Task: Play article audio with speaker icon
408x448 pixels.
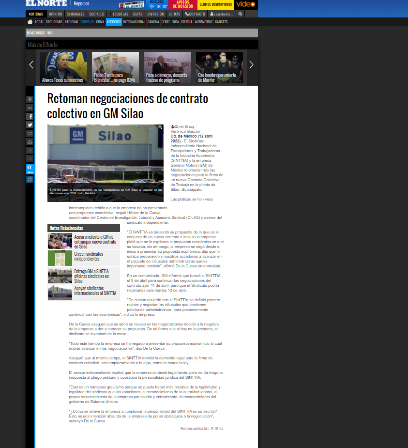Action: click(x=30, y=108)
